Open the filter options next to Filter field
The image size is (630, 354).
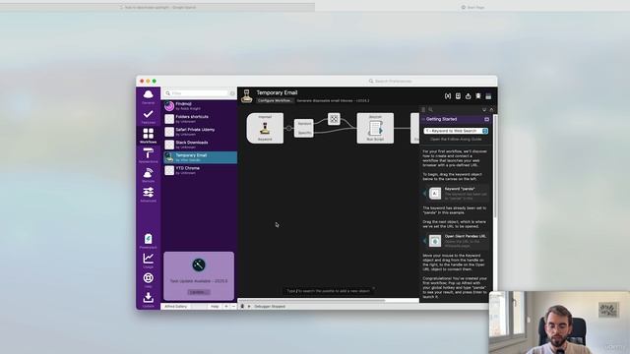tap(232, 93)
